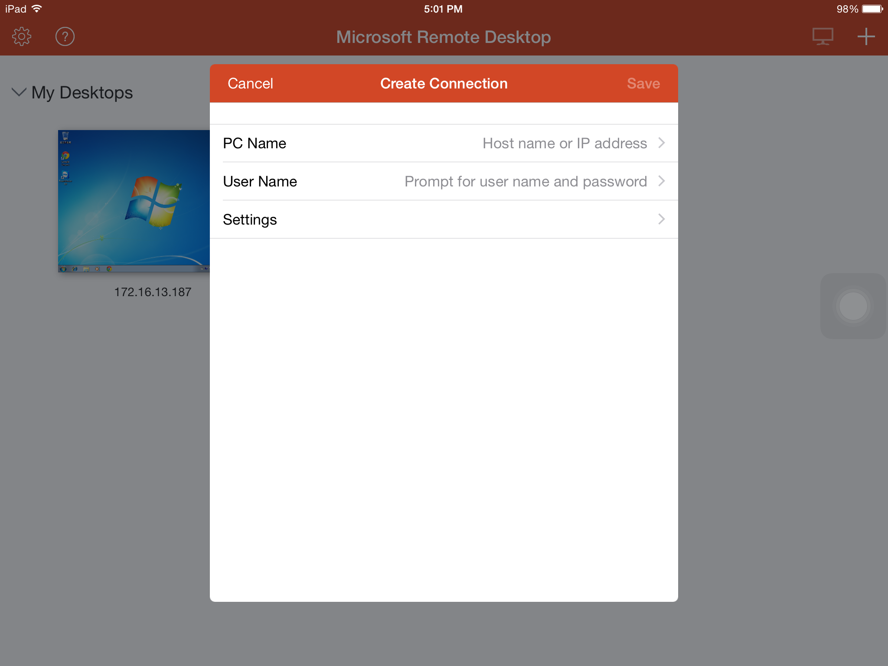Collapse the My Desktops section arrow

click(19, 92)
